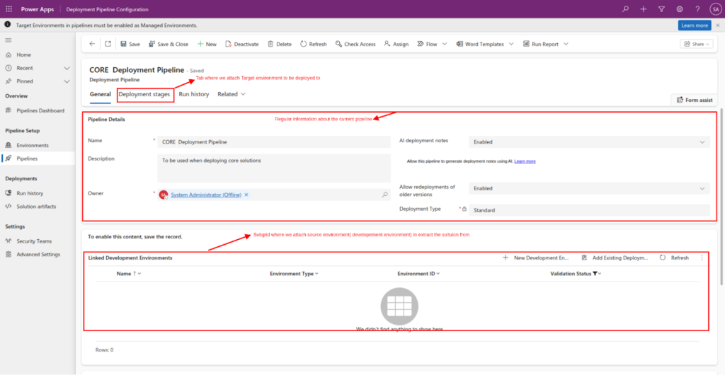The width and height of the screenshot is (725, 375).
Task: Open record in new window icon
Action: [108, 44]
